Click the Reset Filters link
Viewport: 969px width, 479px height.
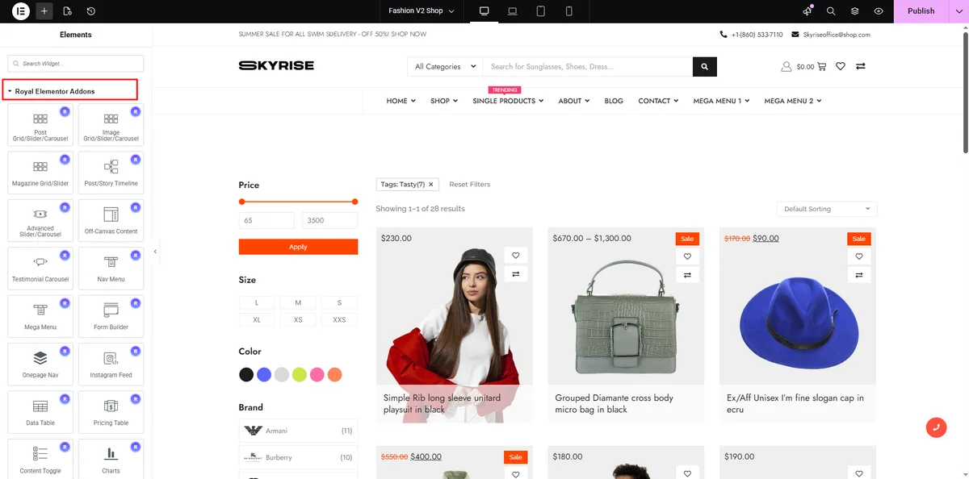pos(469,185)
